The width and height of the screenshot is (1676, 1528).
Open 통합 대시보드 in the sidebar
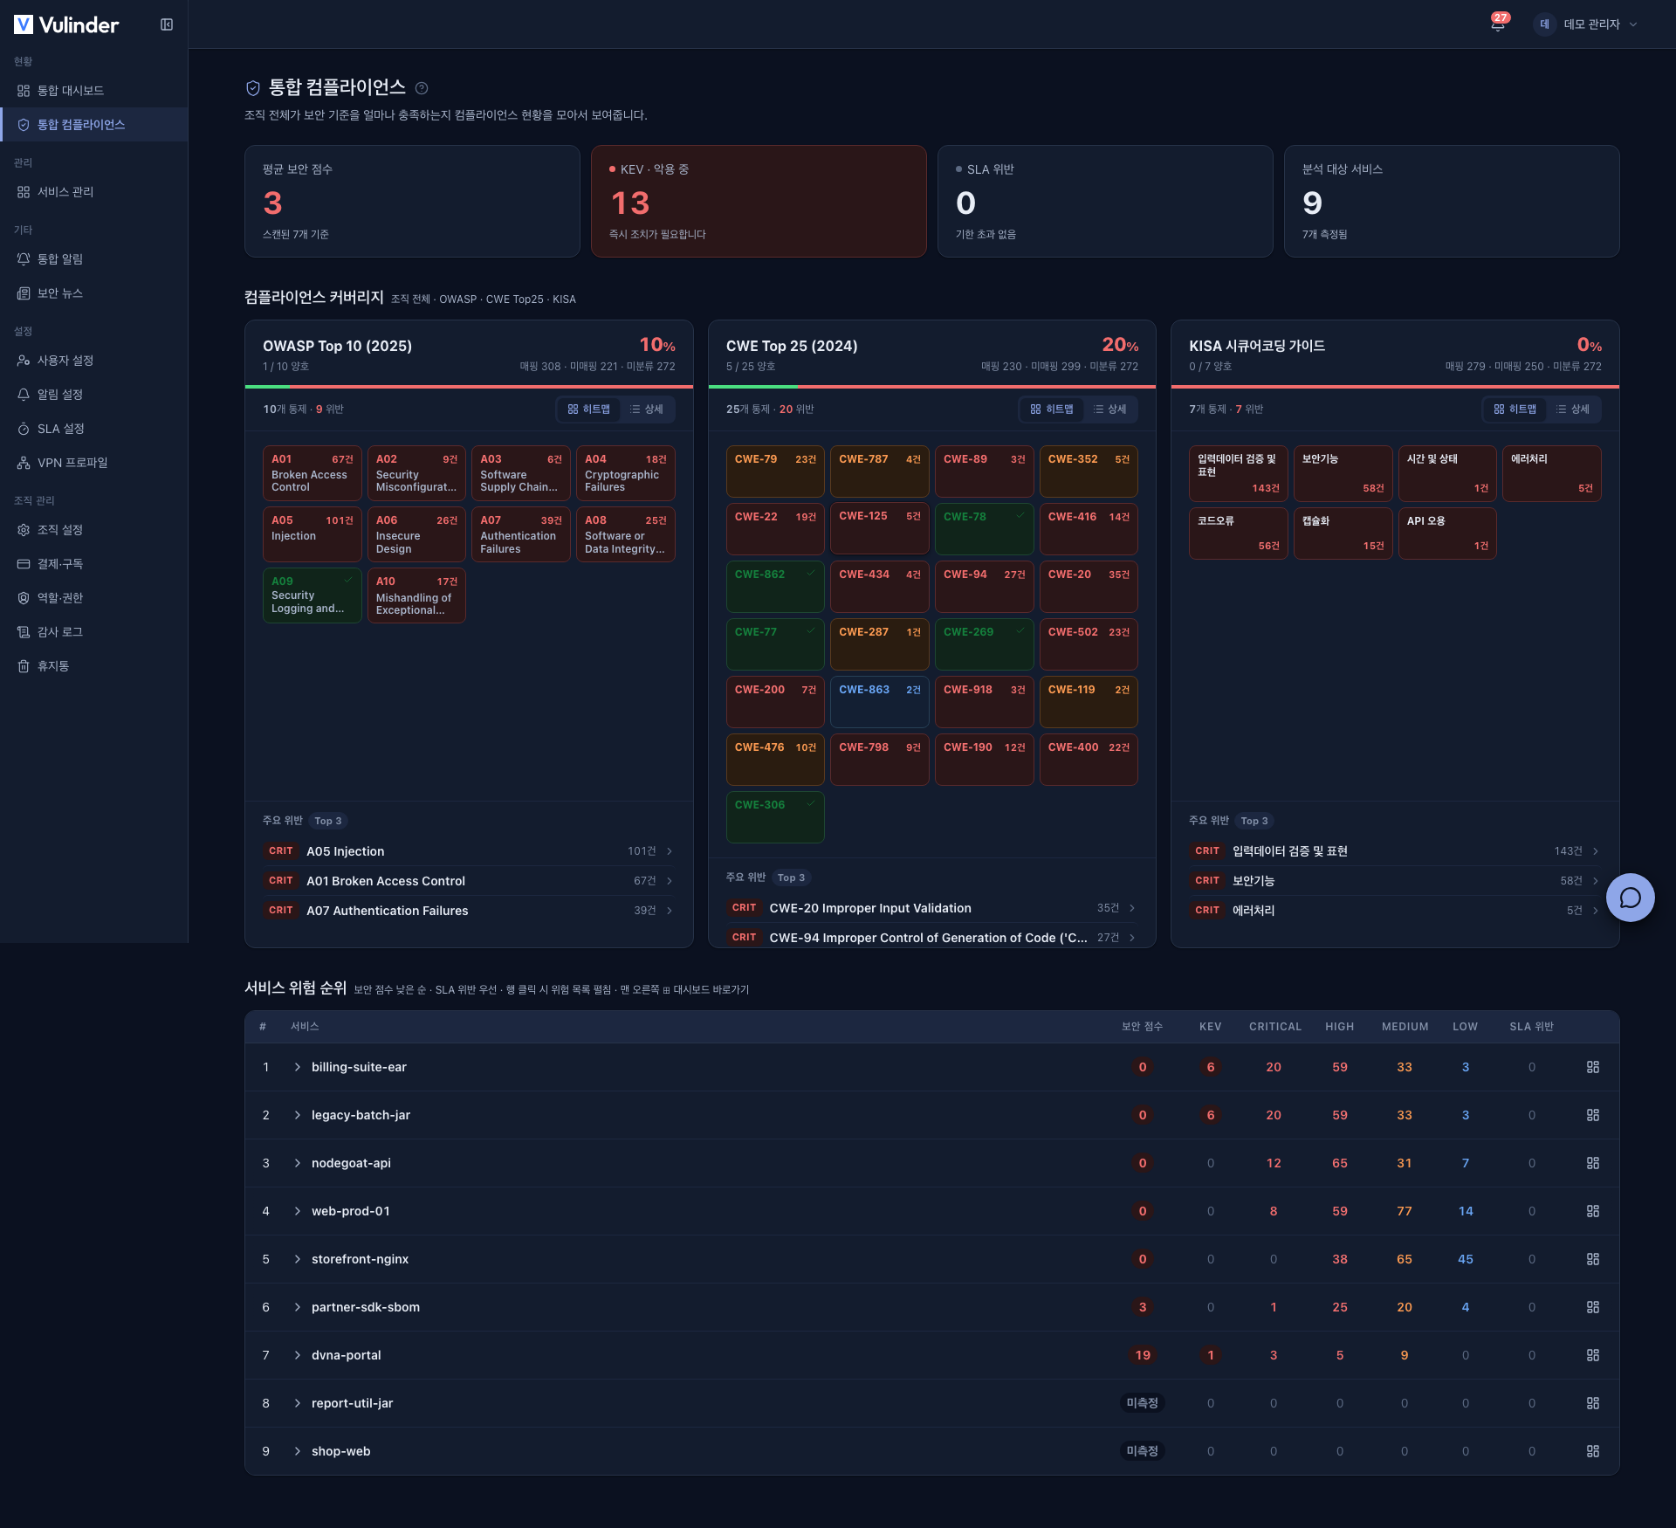[x=93, y=91]
